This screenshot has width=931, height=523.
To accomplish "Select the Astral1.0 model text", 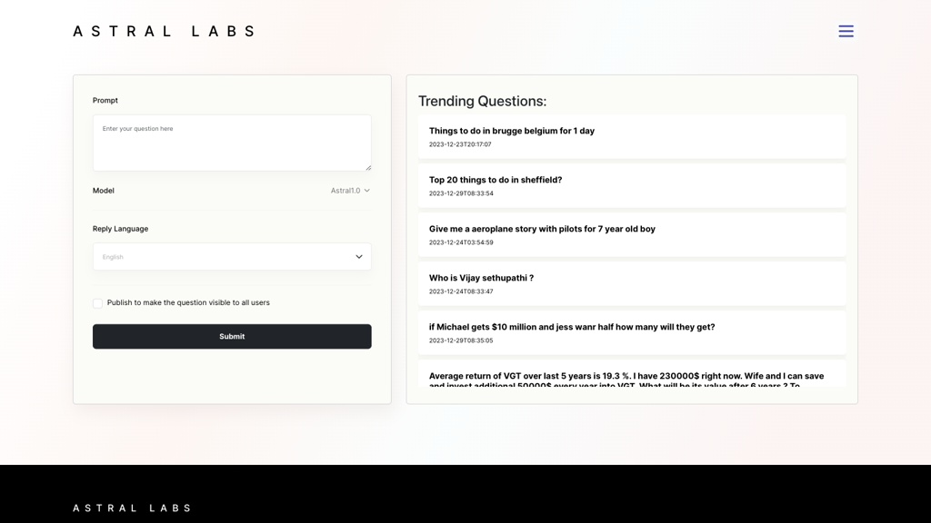I will (343, 191).
